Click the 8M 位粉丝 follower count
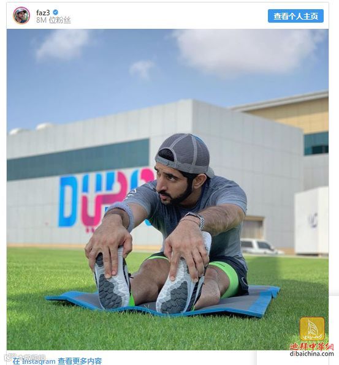The image size is (339, 365). pos(53,20)
